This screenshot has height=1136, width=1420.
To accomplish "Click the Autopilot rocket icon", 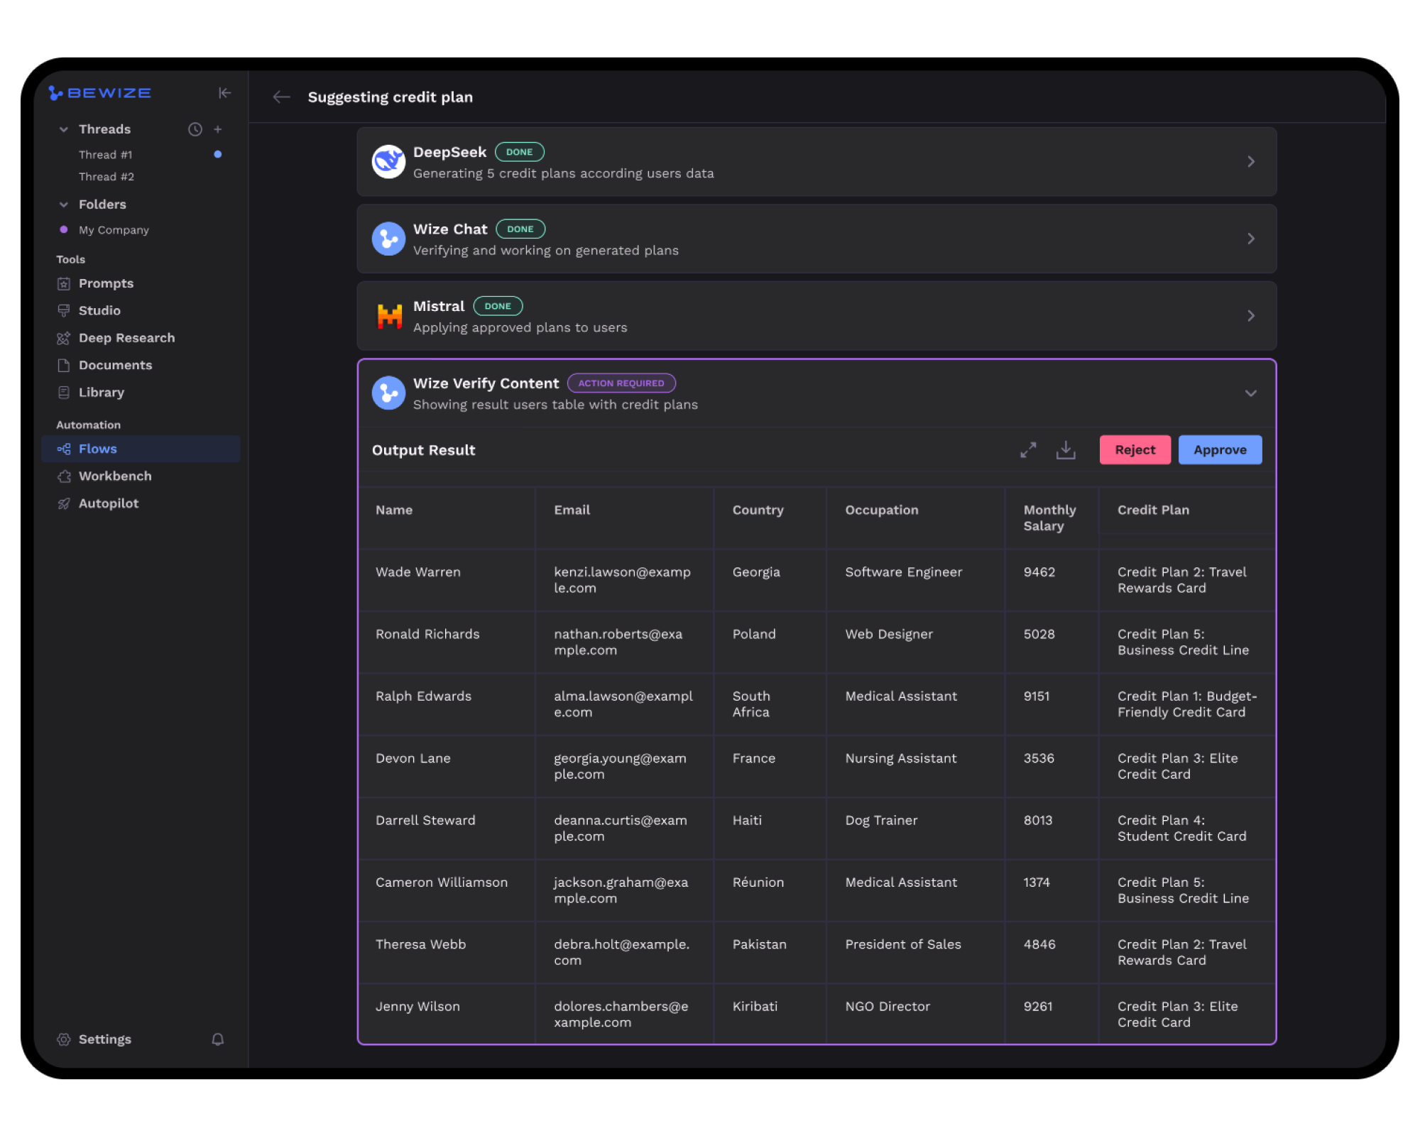I will click(x=63, y=503).
